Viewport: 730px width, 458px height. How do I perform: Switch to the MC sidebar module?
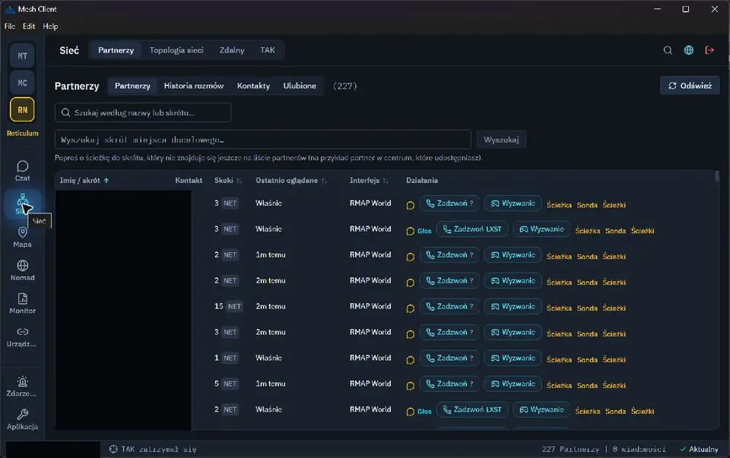(x=22, y=83)
